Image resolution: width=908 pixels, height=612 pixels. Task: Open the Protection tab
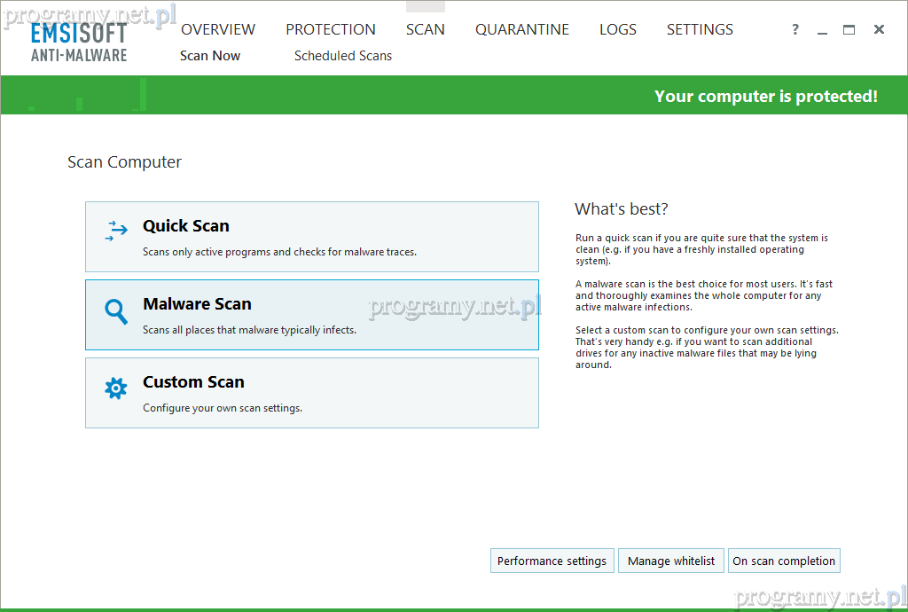(x=331, y=30)
